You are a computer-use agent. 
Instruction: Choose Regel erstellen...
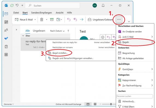81,53
